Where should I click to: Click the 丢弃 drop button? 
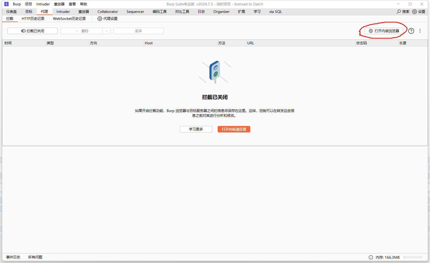[x=138, y=31]
